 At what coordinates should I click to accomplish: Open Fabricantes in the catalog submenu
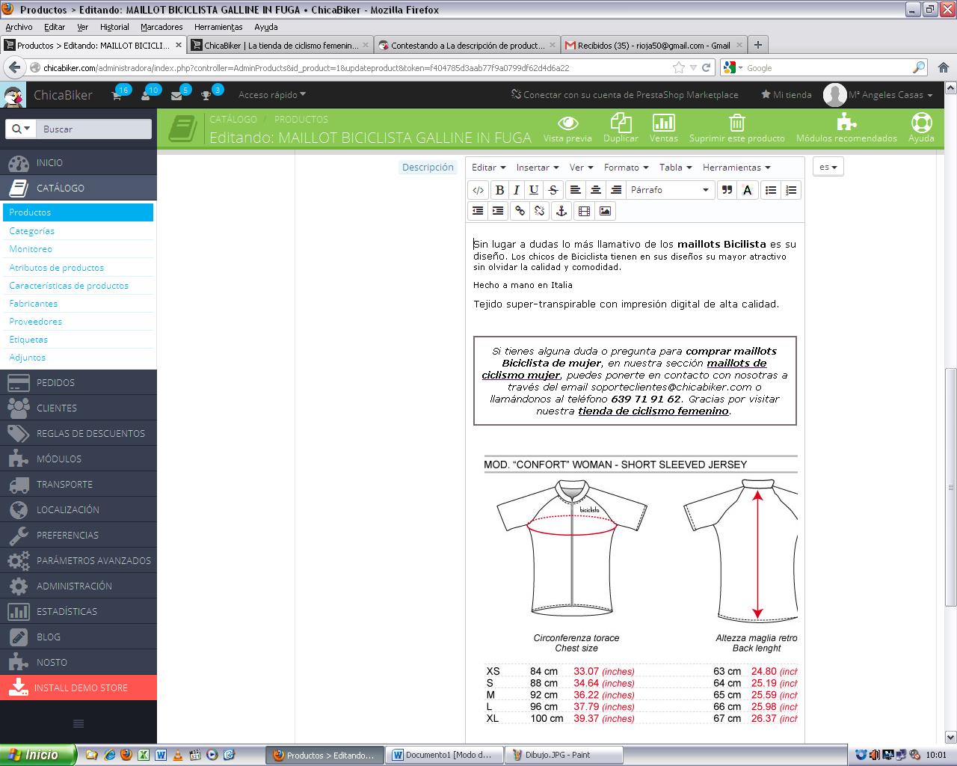(x=34, y=303)
